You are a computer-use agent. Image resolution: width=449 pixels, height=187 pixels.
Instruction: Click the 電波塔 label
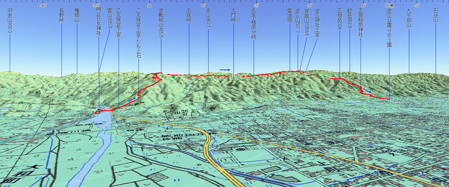pyautogui.click(x=290, y=15)
